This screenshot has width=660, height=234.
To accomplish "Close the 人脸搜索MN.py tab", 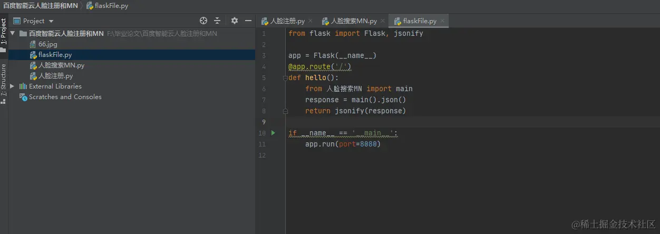I will 383,22.
